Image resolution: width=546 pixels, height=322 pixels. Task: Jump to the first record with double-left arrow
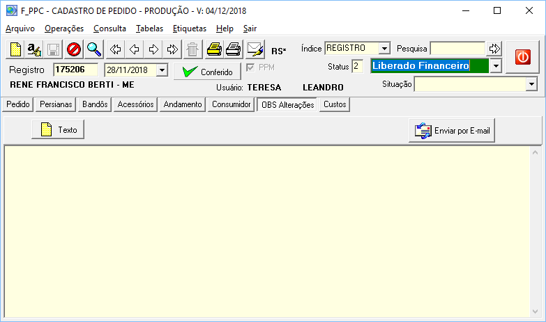point(115,49)
